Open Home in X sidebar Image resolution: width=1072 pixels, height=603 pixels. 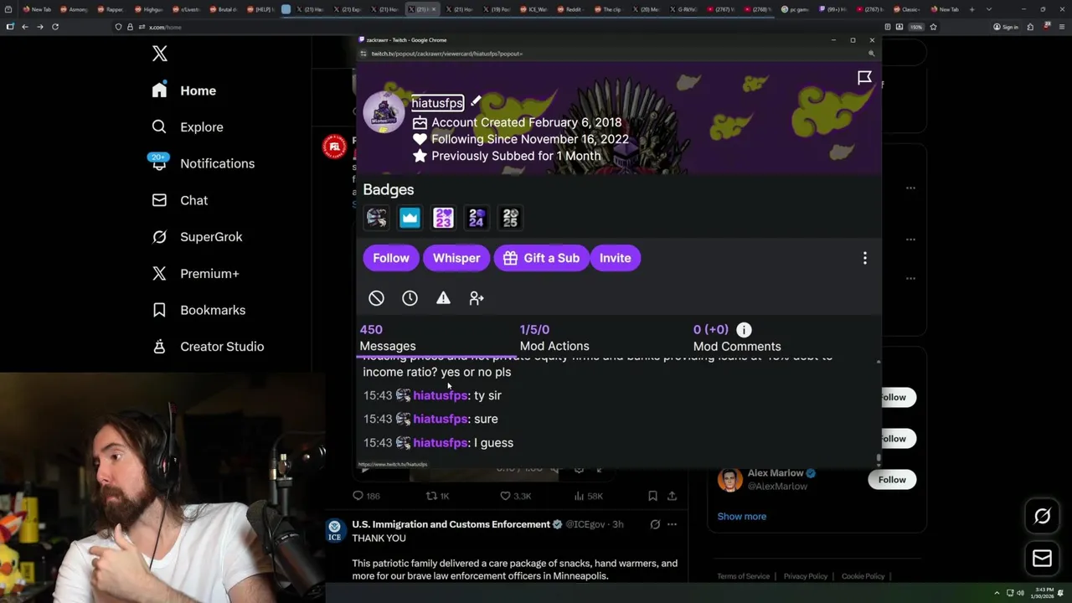point(184,90)
